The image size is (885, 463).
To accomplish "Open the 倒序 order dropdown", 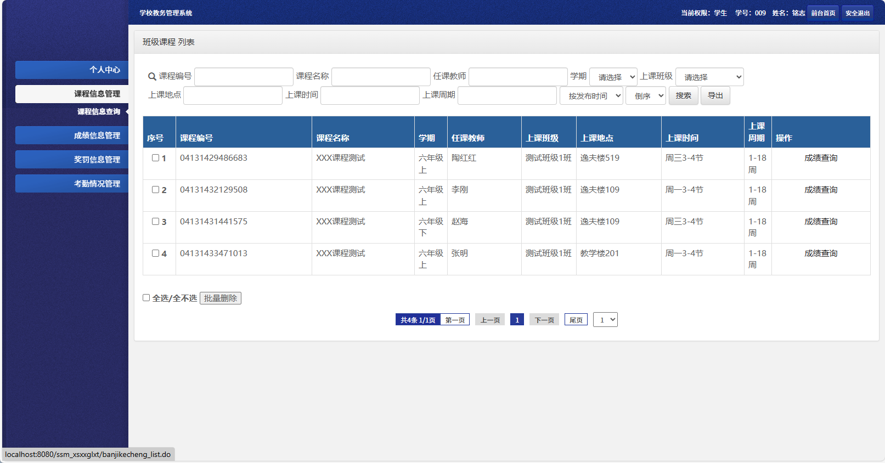I will pos(645,96).
